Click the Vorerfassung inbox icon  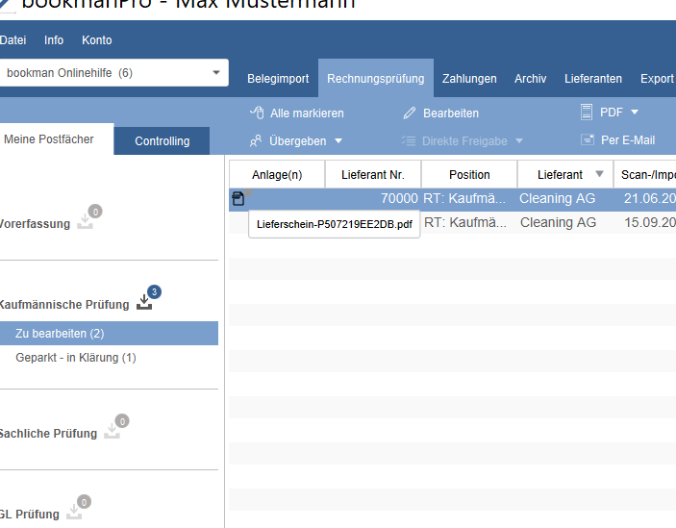pyautogui.click(x=85, y=222)
